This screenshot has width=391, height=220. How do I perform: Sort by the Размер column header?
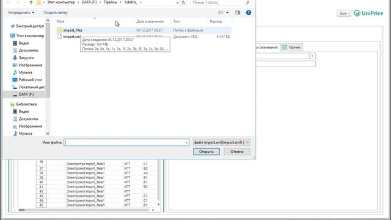tap(216, 21)
